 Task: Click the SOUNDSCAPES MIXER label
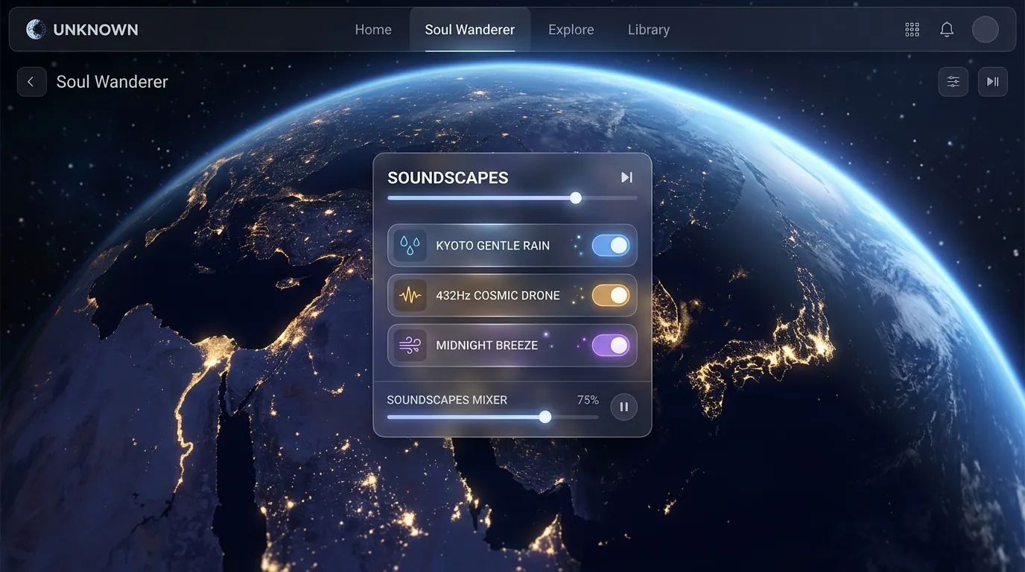tap(447, 400)
